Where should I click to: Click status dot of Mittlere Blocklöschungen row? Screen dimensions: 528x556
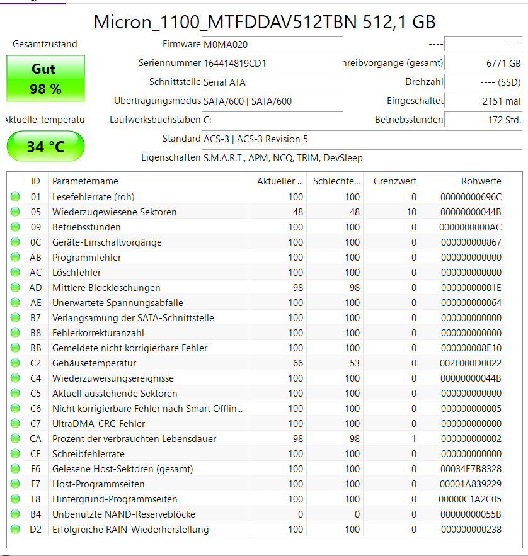(x=15, y=287)
